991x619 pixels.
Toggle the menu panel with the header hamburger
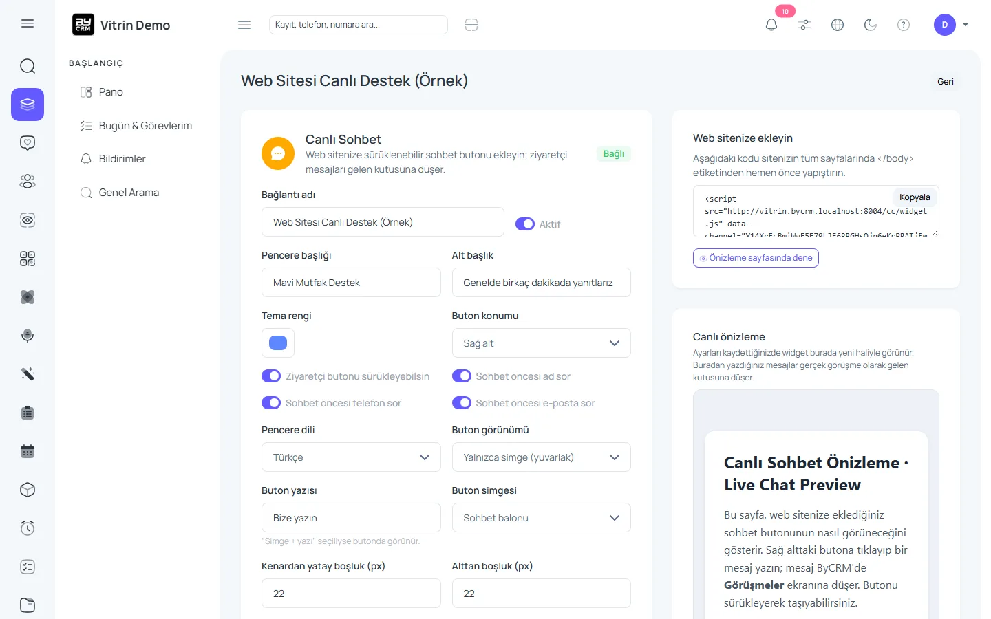click(x=244, y=25)
